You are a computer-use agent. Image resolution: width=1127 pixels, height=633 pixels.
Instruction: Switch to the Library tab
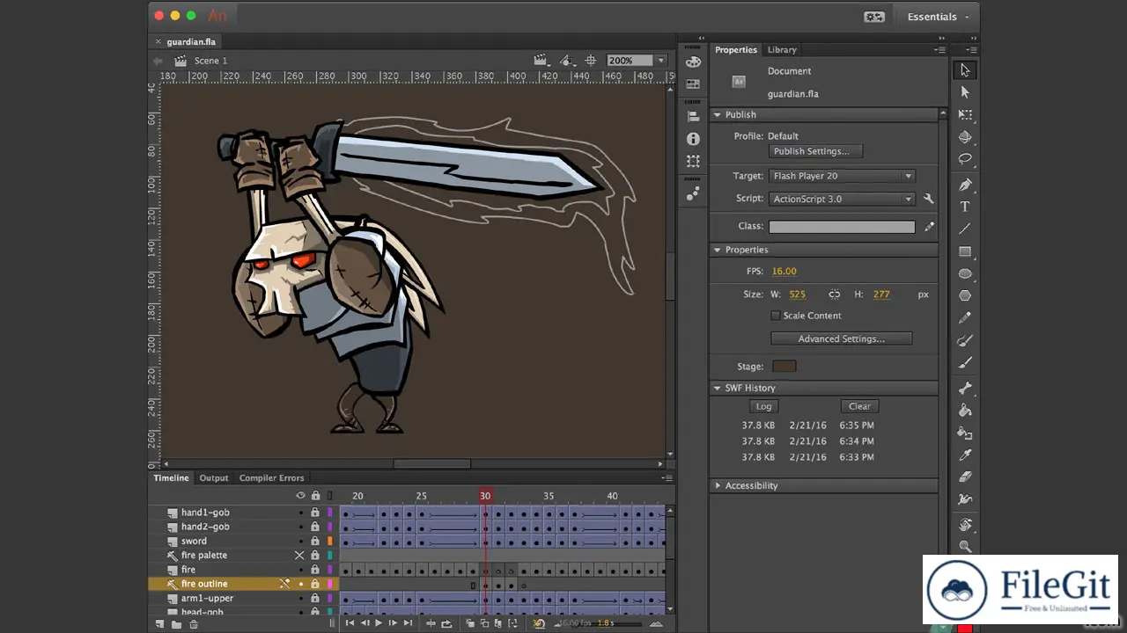click(782, 50)
